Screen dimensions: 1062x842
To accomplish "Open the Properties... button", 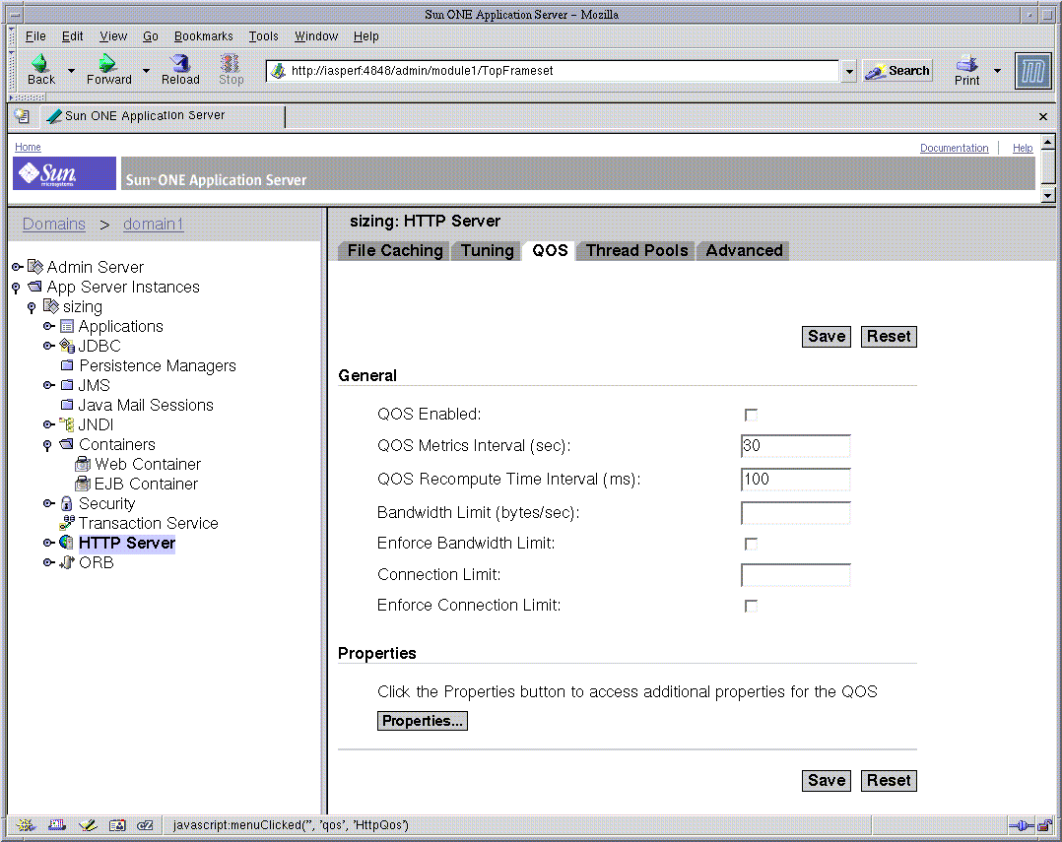I will [x=422, y=721].
